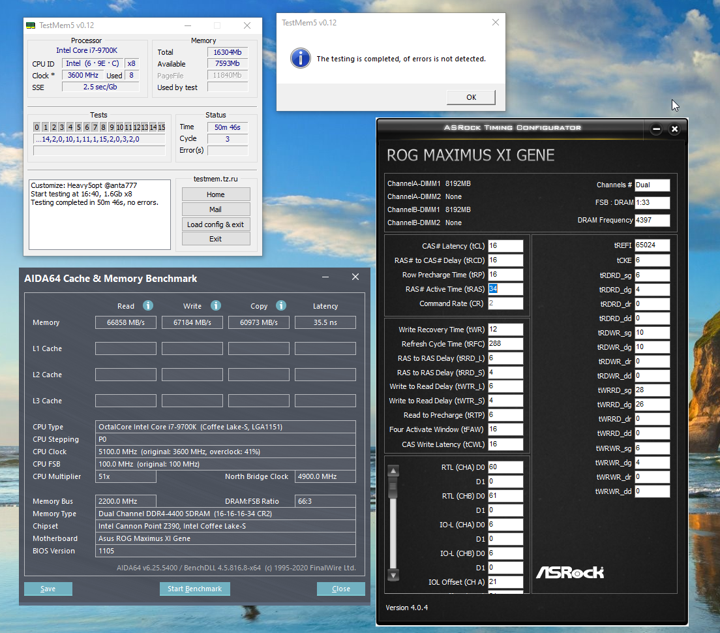720x633 pixels.
Task: Click the tRRD_L field
Action: (x=505, y=358)
